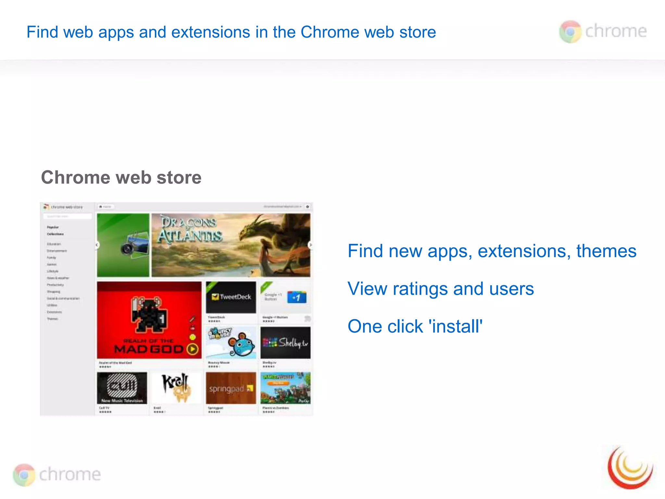Click the Springpad star rating
Image resolution: width=665 pixels, height=499 pixels.
pyautogui.click(x=214, y=412)
